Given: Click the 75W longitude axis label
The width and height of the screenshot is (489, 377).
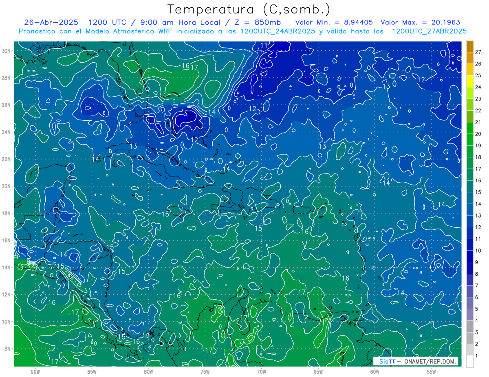Looking at the screenshot, I should pyautogui.click(x=205, y=372).
